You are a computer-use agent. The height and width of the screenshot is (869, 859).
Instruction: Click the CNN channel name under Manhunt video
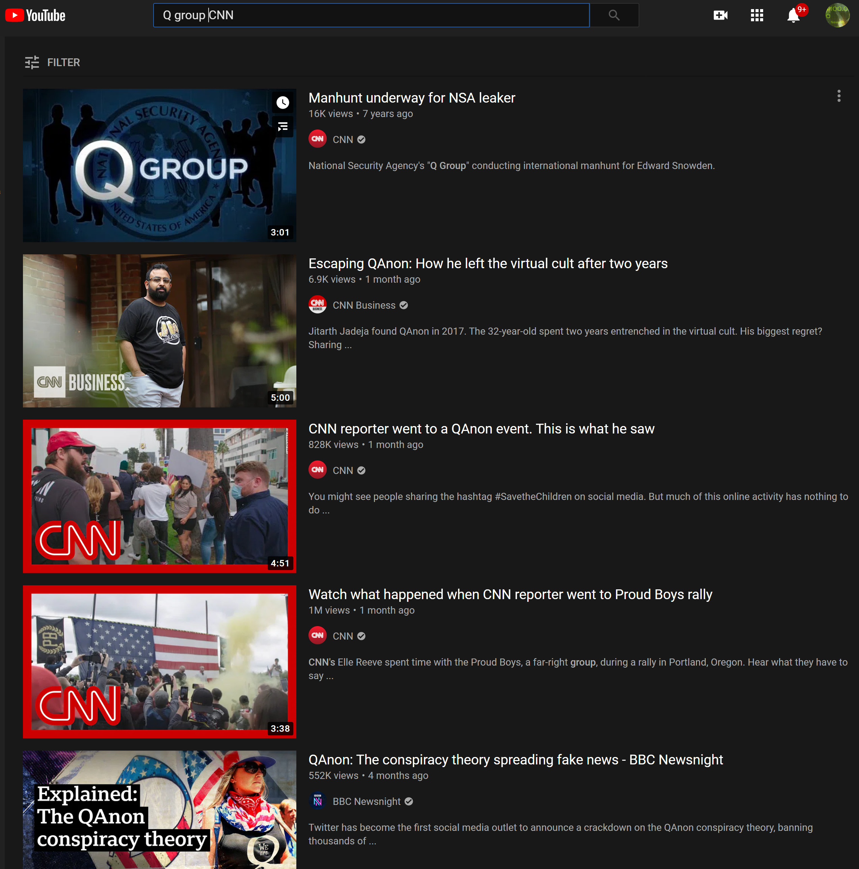click(343, 139)
